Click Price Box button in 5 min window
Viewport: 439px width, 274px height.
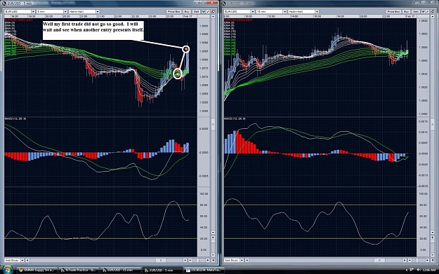174,12
